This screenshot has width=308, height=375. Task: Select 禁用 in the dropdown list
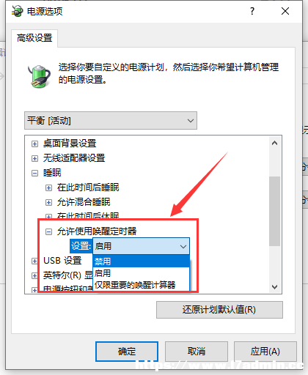point(141,261)
